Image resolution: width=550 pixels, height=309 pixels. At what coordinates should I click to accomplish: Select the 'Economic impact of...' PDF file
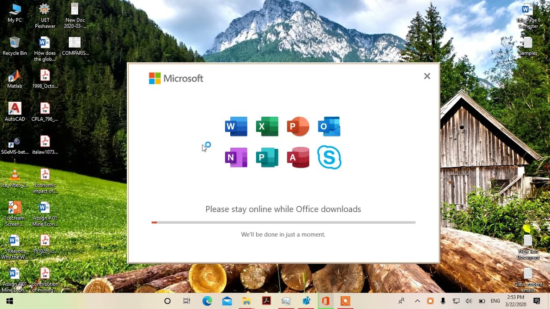[45, 181]
